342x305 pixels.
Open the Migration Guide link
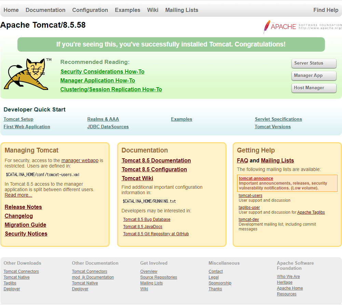click(26, 225)
